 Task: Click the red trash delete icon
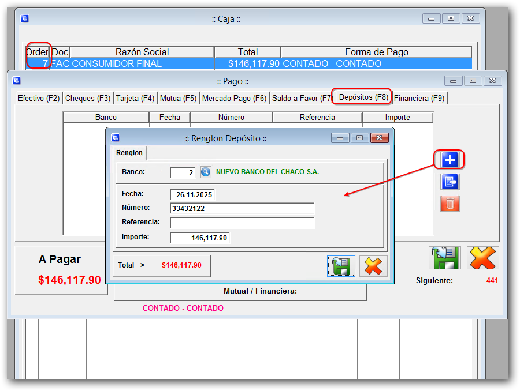point(450,203)
